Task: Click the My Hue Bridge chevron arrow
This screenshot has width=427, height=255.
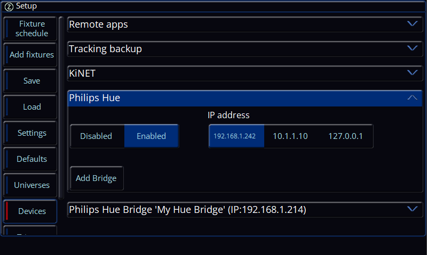Action: click(x=412, y=209)
